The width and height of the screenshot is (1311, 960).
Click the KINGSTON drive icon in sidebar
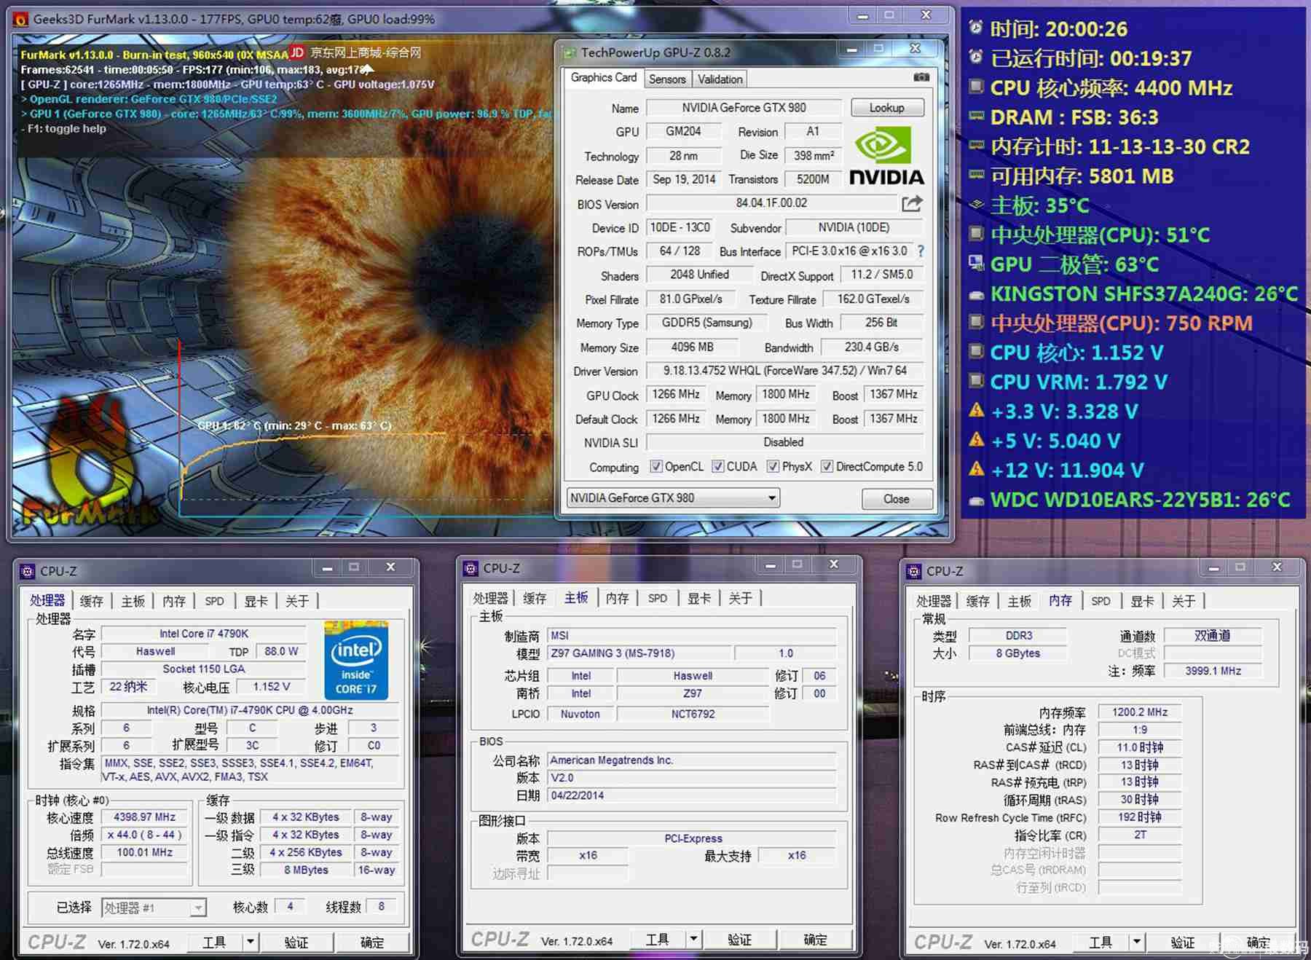[x=976, y=295]
